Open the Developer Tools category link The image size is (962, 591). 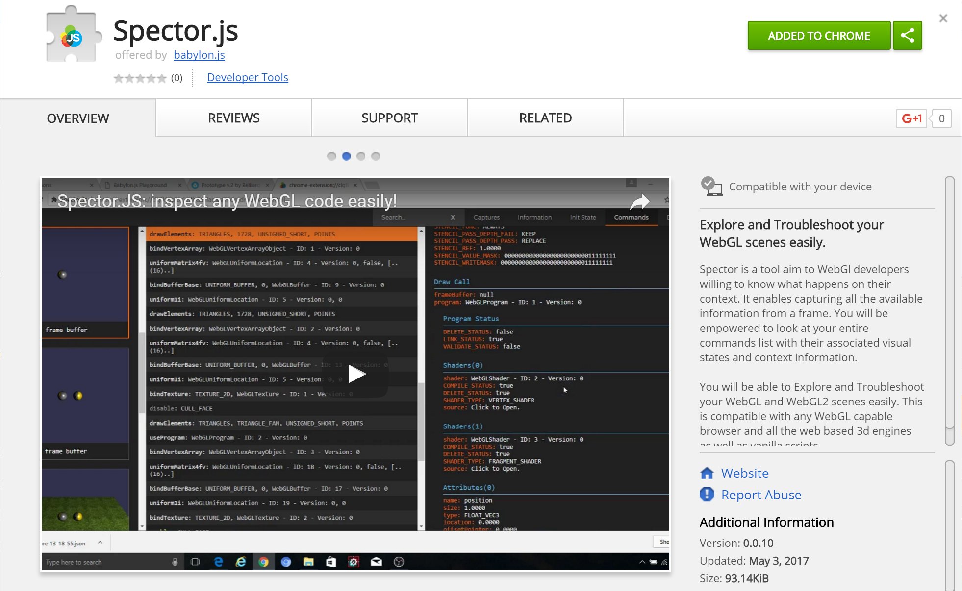(x=248, y=77)
